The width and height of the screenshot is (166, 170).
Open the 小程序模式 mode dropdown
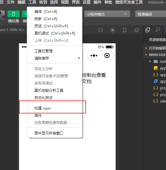tap(107, 14)
